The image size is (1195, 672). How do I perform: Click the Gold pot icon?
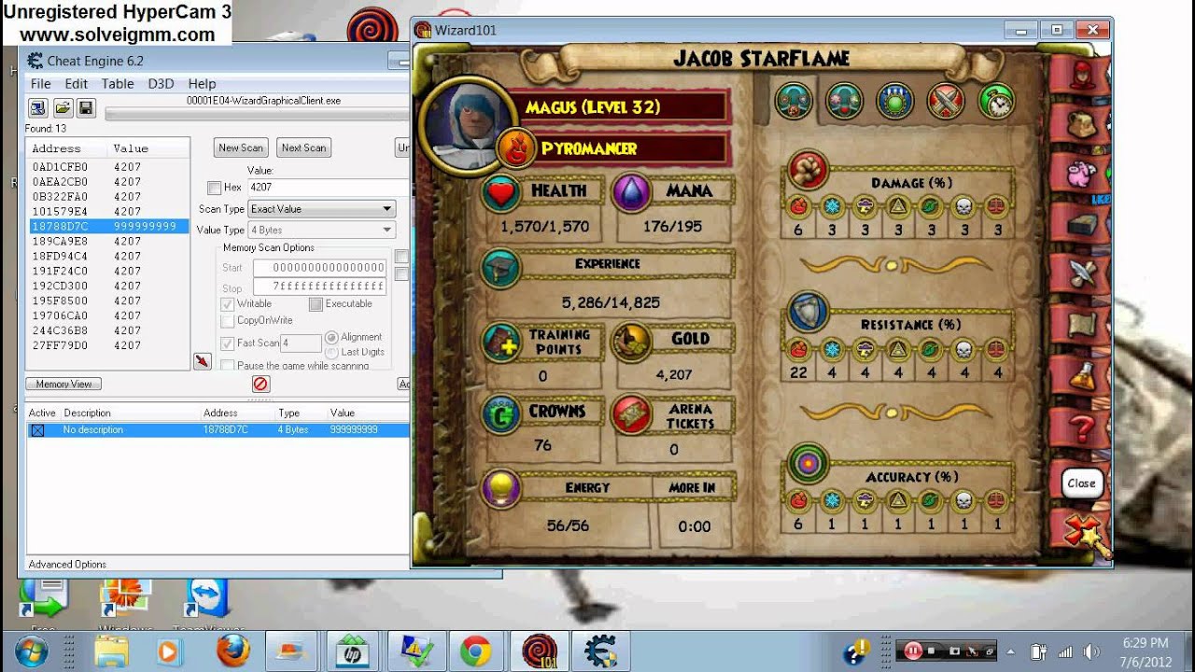pos(631,343)
